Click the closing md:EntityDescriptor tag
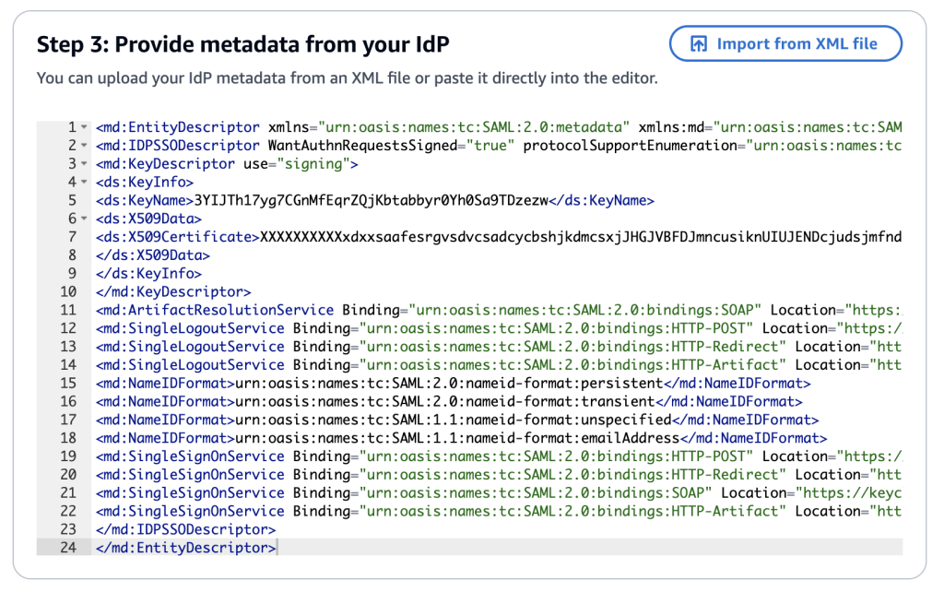Viewport: 944px width, 592px height. 185,548
